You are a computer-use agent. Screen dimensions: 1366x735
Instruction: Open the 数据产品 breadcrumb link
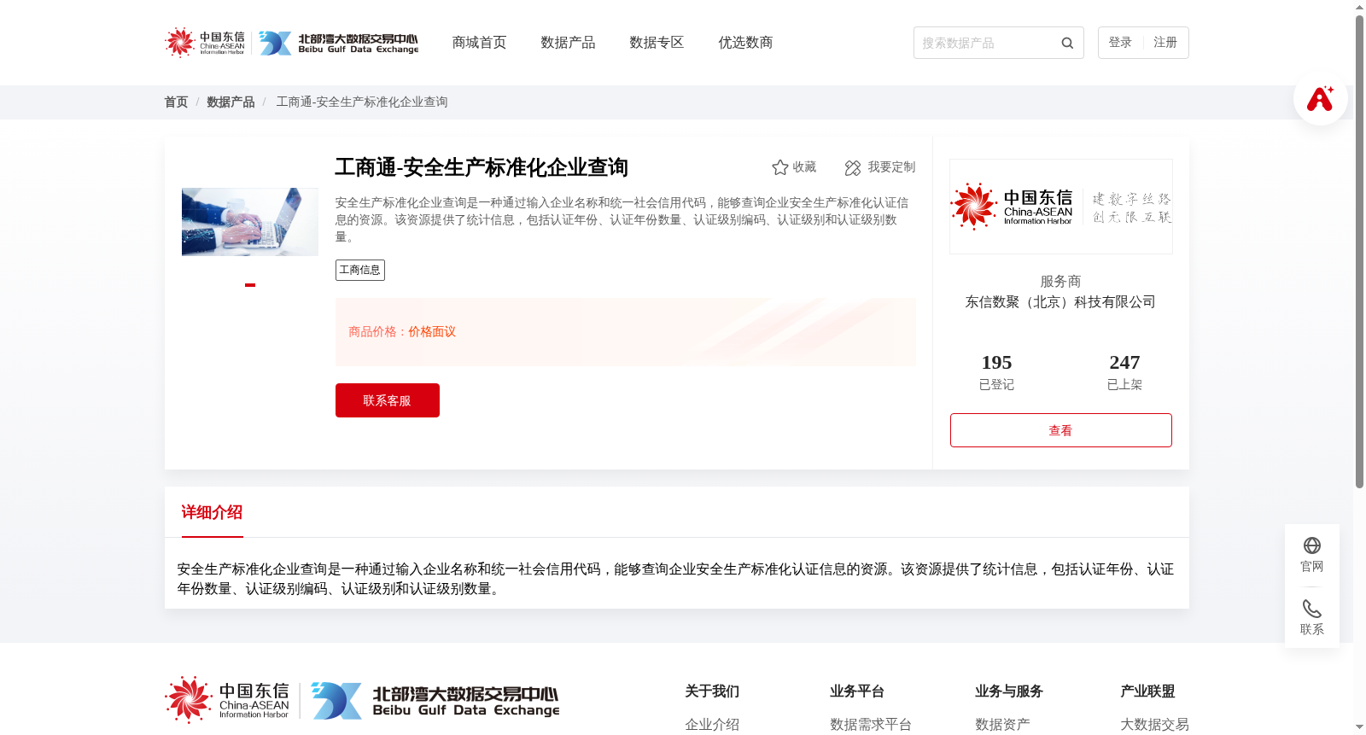point(231,102)
